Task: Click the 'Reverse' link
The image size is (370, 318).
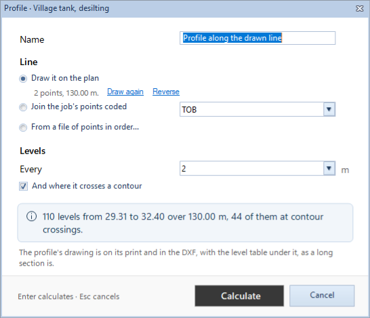Action: (x=166, y=92)
